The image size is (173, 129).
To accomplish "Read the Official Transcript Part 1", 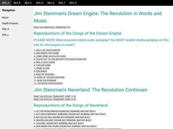I will [55, 96].
